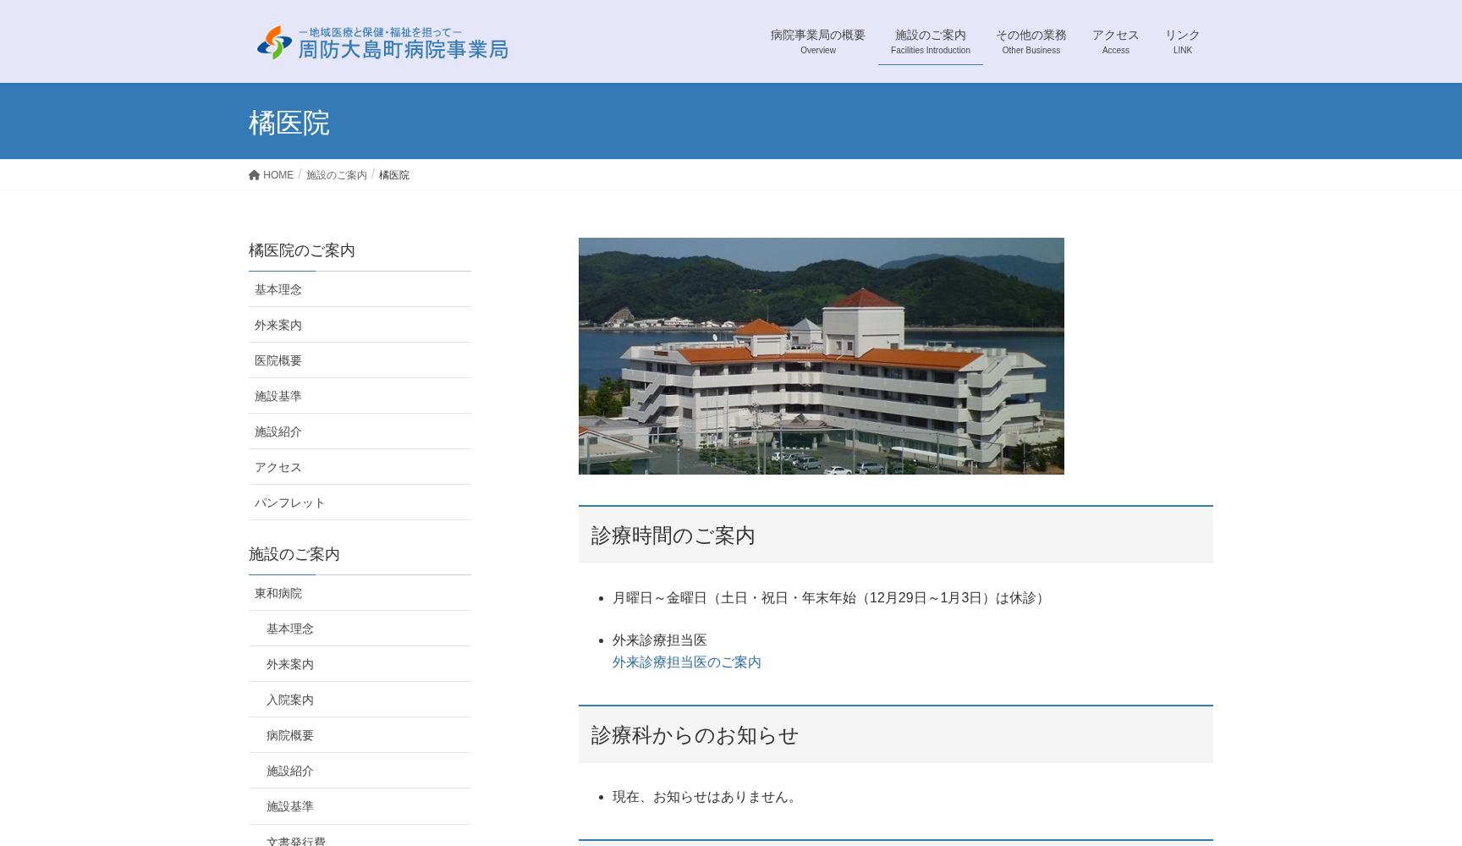
Task: Select 病院概要 under 東和病院
Action: pyautogui.click(x=290, y=735)
